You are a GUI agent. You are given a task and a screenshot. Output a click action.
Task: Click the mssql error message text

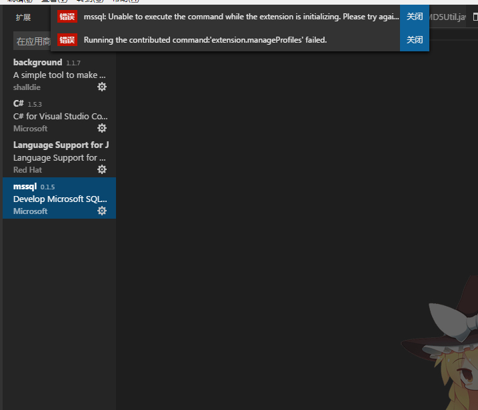click(241, 17)
